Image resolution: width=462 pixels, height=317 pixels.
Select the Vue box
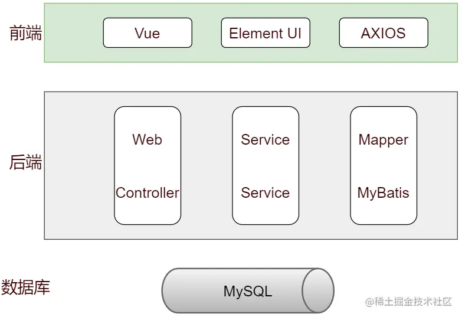coord(148,32)
